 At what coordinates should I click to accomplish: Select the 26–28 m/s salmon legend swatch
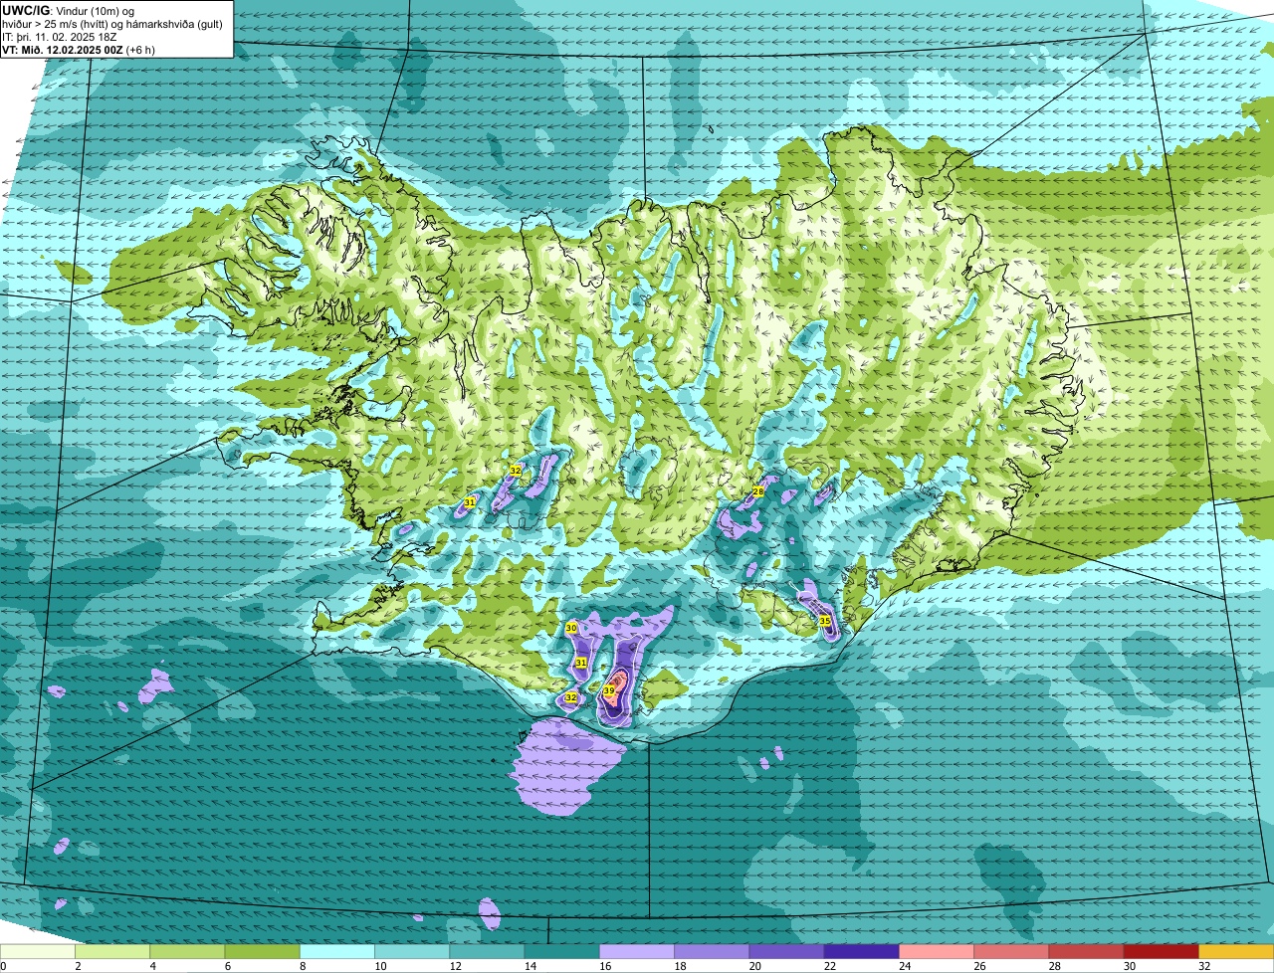point(1011,952)
